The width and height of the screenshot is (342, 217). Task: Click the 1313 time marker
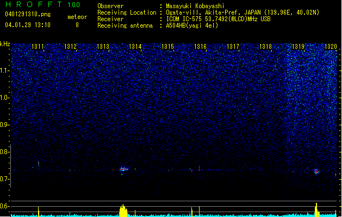(103, 47)
